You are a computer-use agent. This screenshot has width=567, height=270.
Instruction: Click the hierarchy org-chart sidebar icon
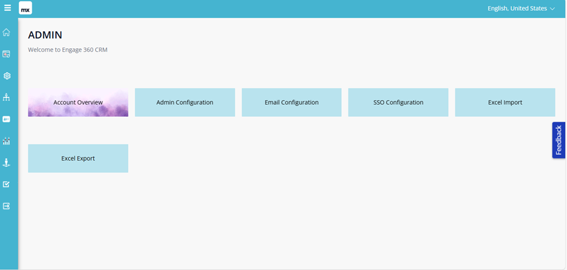[7, 98]
